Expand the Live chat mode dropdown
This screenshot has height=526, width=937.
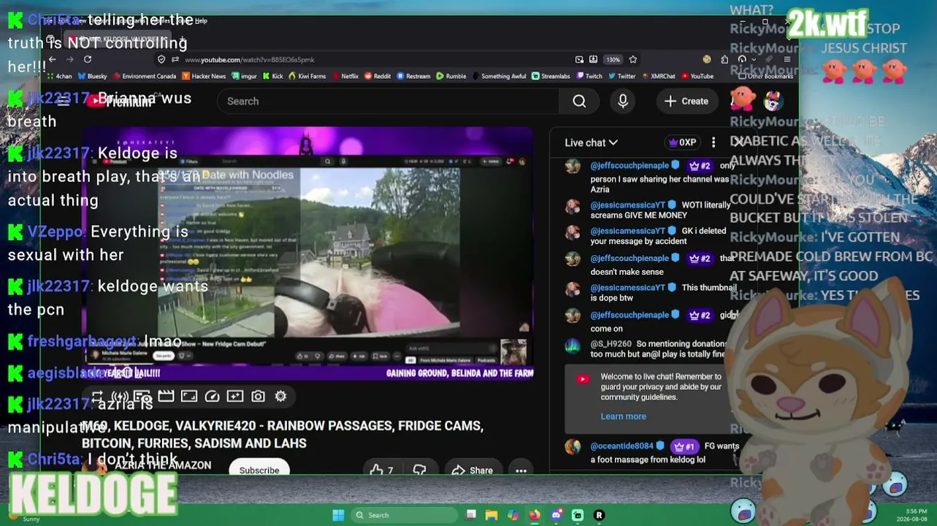tap(592, 142)
